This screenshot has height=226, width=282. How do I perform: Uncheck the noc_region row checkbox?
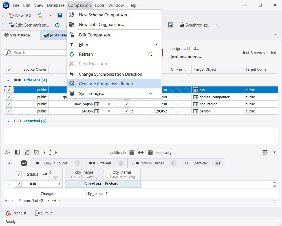9,104
